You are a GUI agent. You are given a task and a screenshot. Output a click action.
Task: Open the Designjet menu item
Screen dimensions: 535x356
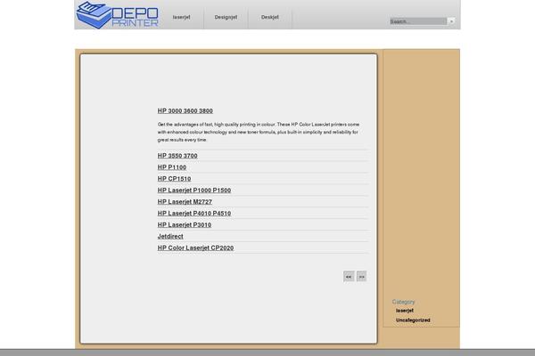(x=226, y=17)
